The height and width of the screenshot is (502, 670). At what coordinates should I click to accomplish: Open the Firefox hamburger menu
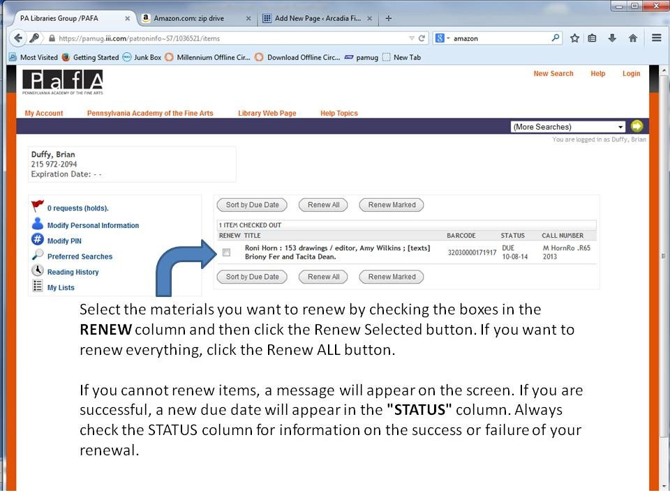(x=656, y=38)
